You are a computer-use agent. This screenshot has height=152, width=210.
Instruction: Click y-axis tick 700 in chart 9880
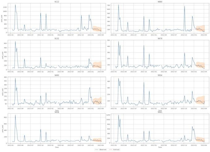coord(108,5)
